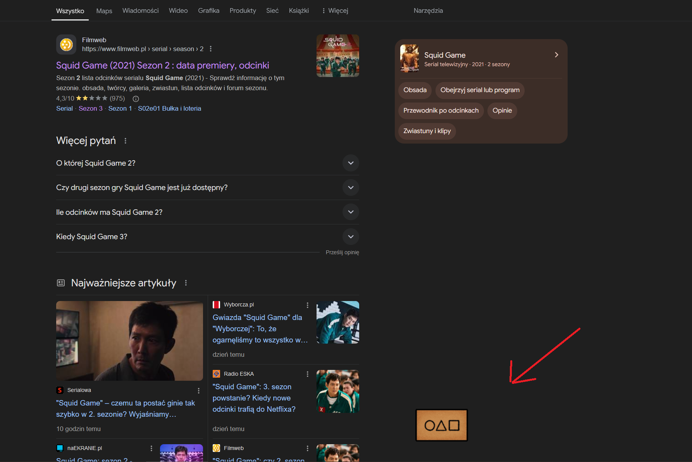This screenshot has width=692, height=462.
Task: Open three-dot menu next to Filmweb URL
Action: [x=210, y=49]
